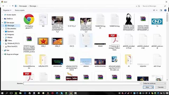Expand the Red tree node
Image resolution: width=169 pixels, height=95 pixels.
2,50
